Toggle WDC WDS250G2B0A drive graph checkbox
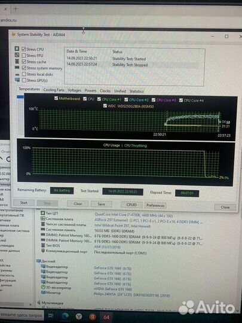Viewport: 242px width, 323px height. click(105, 106)
